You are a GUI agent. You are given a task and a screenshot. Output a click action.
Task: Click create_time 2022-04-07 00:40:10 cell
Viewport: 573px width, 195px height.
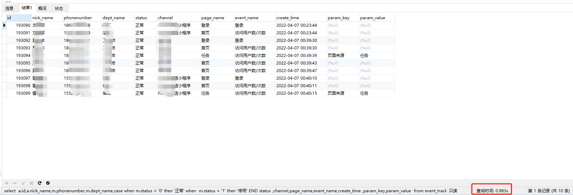coord(301,78)
